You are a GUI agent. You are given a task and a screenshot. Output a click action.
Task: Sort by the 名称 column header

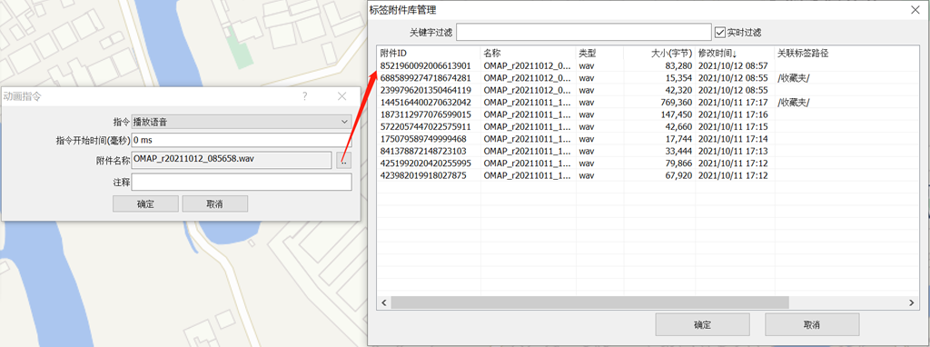(528, 54)
